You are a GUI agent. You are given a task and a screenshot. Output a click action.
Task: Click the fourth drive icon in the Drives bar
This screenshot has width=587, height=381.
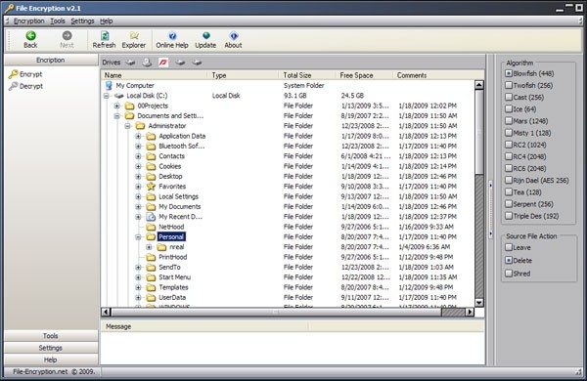tap(180, 63)
